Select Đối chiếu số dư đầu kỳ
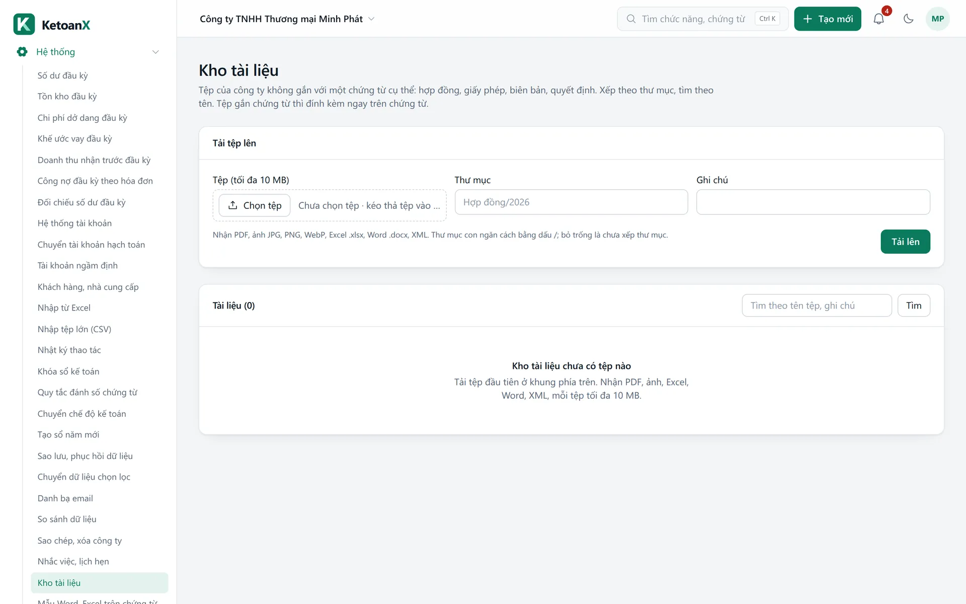Viewport: 966px width, 604px height. pos(100,202)
